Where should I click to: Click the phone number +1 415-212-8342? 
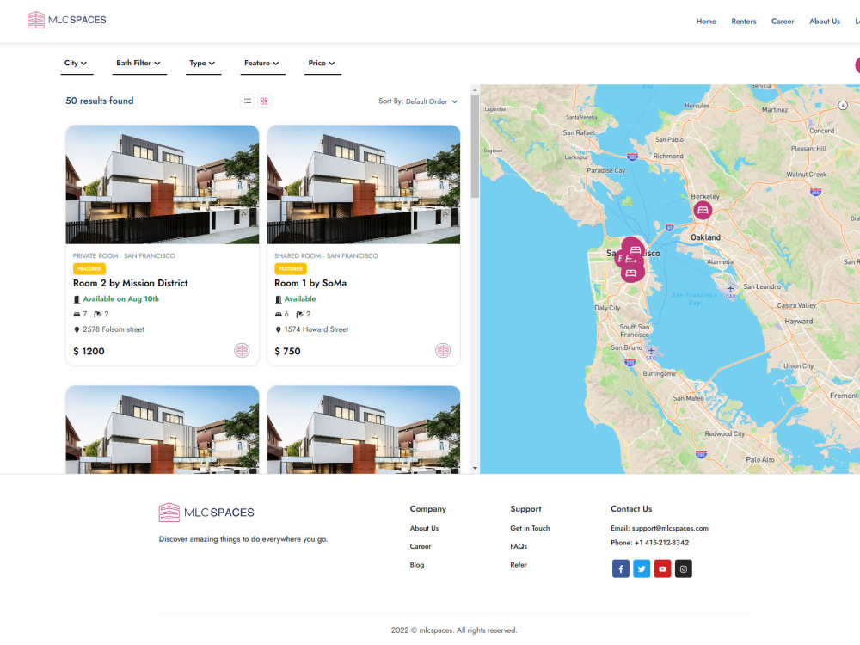[x=661, y=543]
